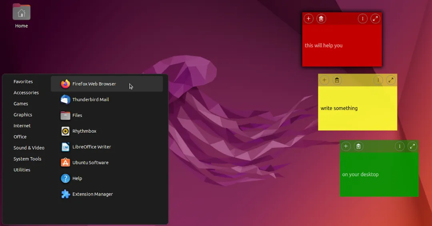Click the "this will help you" note text

324,45
